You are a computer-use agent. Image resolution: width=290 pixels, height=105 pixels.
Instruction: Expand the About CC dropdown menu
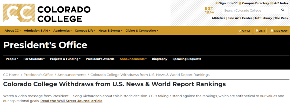pyautogui.click(x=13, y=31)
